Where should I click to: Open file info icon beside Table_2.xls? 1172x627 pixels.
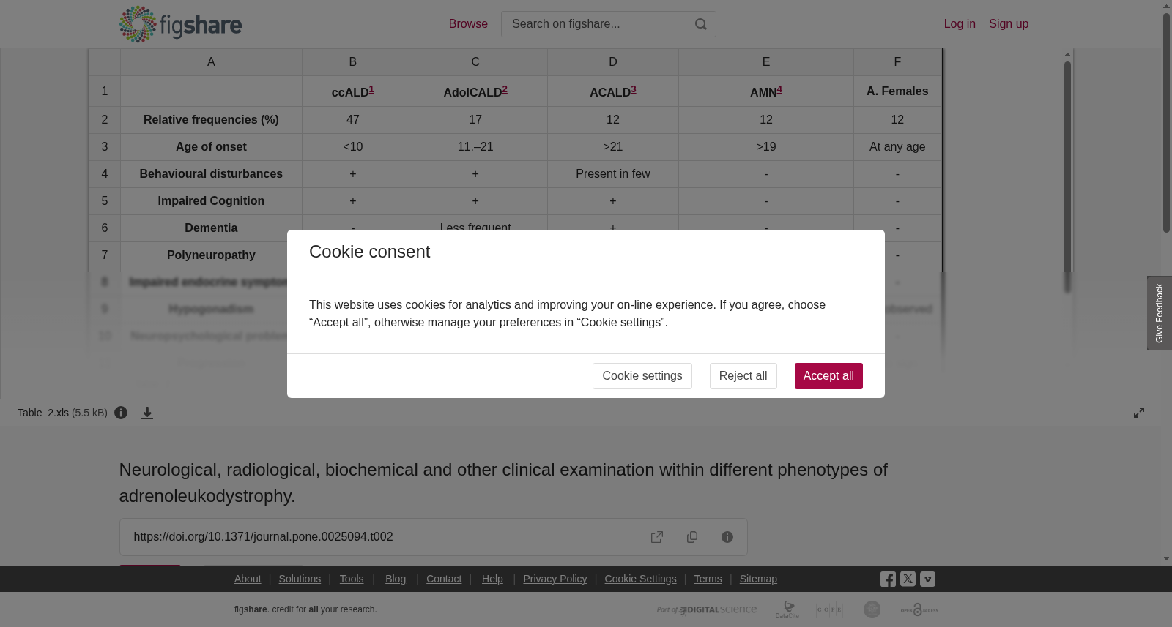tap(121, 413)
